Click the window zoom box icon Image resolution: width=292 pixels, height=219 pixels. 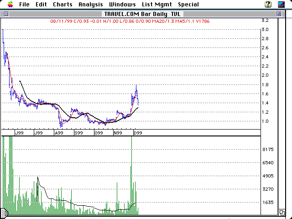[x=279, y=14]
